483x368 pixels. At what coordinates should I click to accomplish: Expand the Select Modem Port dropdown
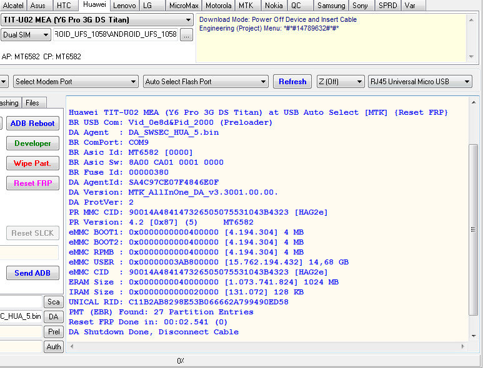(x=75, y=82)
